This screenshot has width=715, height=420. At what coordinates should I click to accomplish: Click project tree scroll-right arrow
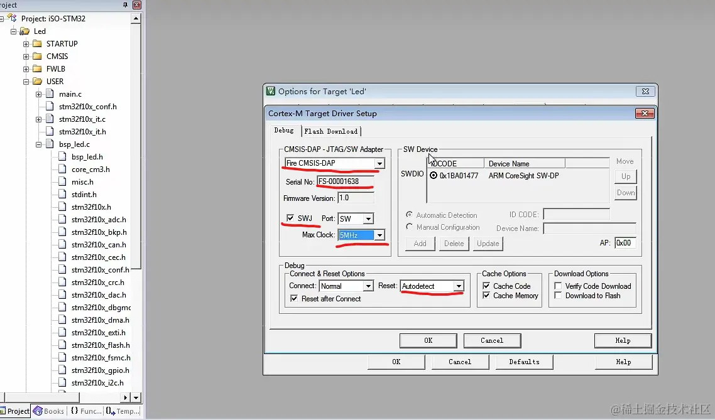click(126, 397)
